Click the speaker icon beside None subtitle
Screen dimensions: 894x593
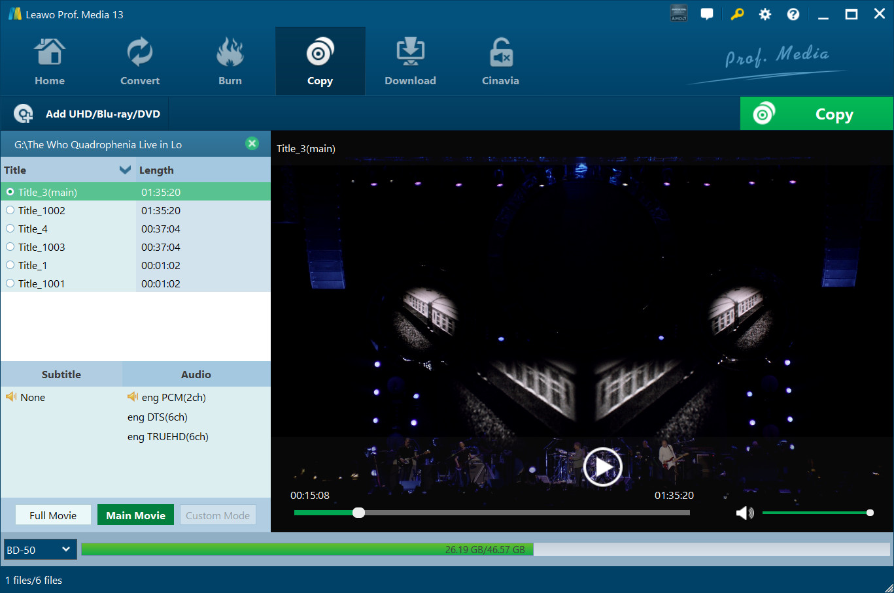11,396
